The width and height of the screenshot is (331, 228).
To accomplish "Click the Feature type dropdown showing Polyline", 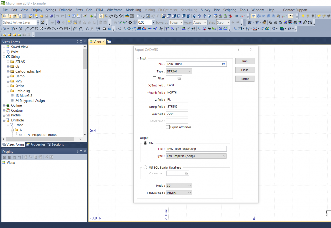I will [x=179, y=193].
